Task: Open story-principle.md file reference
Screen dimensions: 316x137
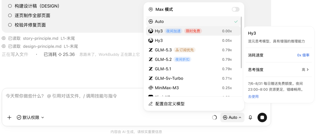Action: pyautogui.click(x=40, y=38)
